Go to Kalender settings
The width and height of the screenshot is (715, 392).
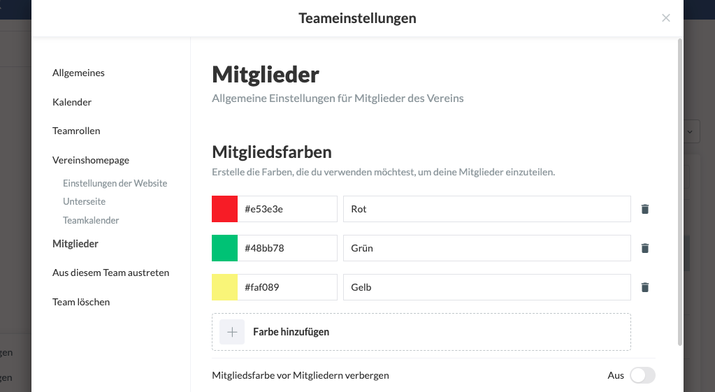72,102
